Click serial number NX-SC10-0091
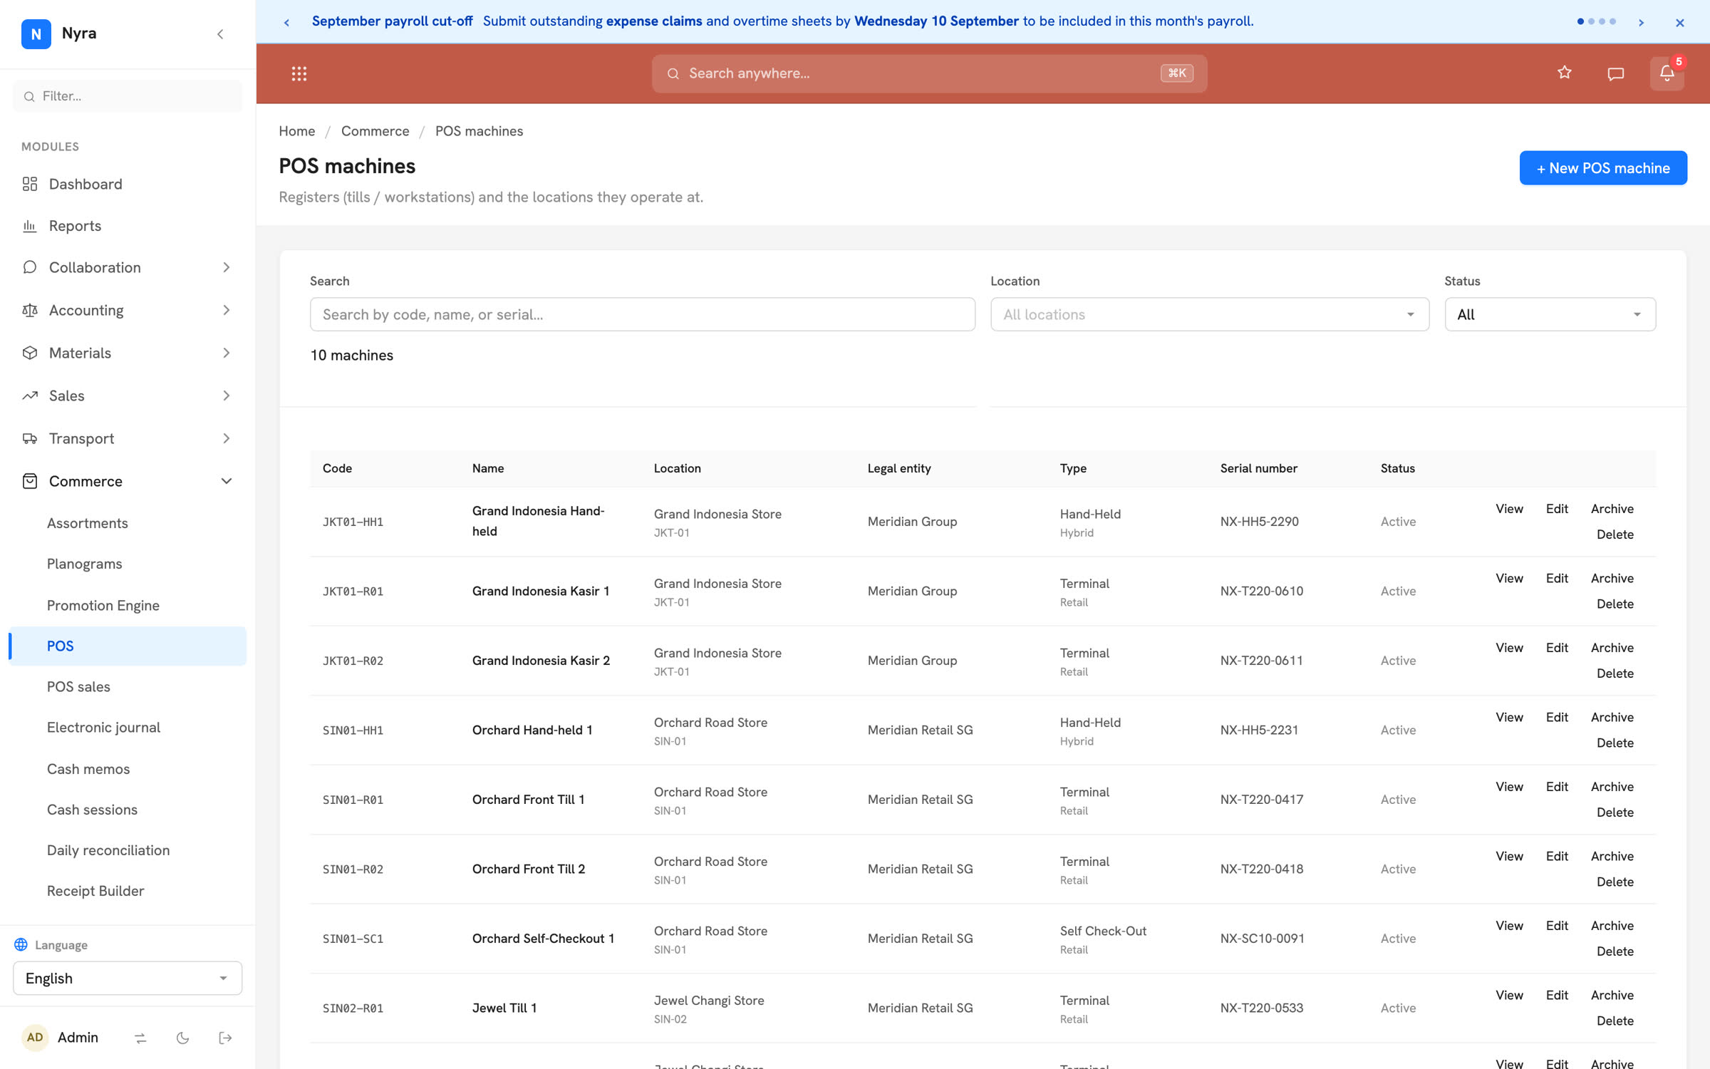This screenshot has width=1710, height=1069. [x=1262, y=939]
